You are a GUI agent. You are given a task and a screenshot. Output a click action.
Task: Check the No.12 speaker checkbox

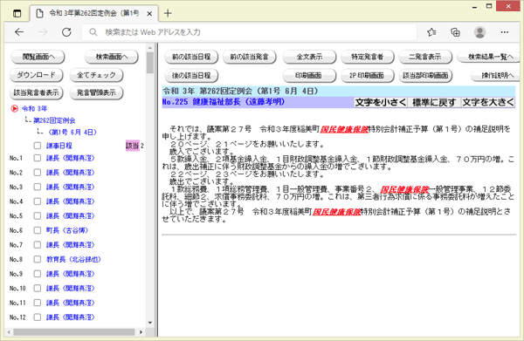[x=38, y=317]
